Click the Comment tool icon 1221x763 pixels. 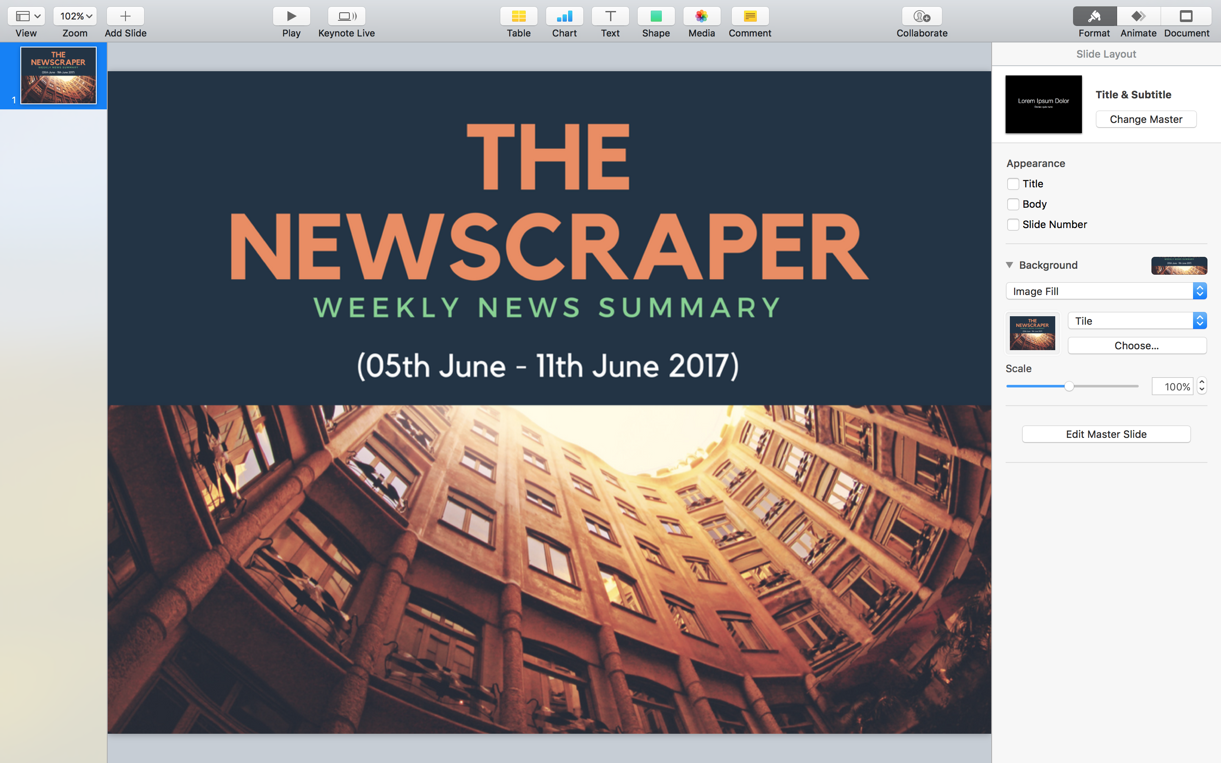point(750,15)
